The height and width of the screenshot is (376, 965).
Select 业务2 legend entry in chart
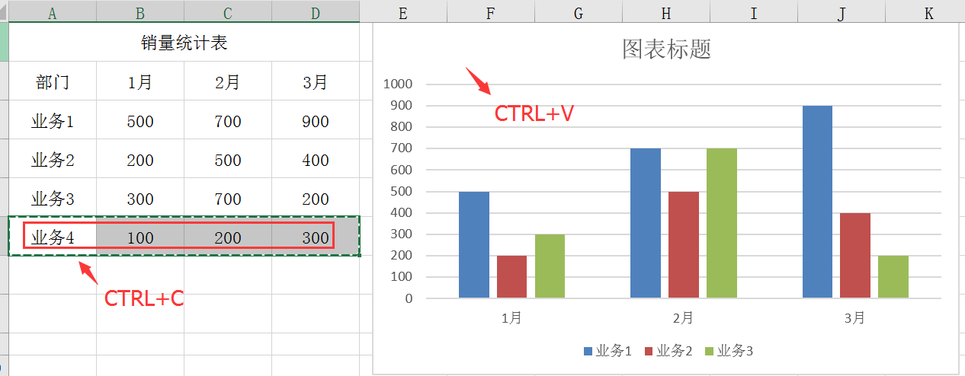pyautogui.click(x=668, y=351)
